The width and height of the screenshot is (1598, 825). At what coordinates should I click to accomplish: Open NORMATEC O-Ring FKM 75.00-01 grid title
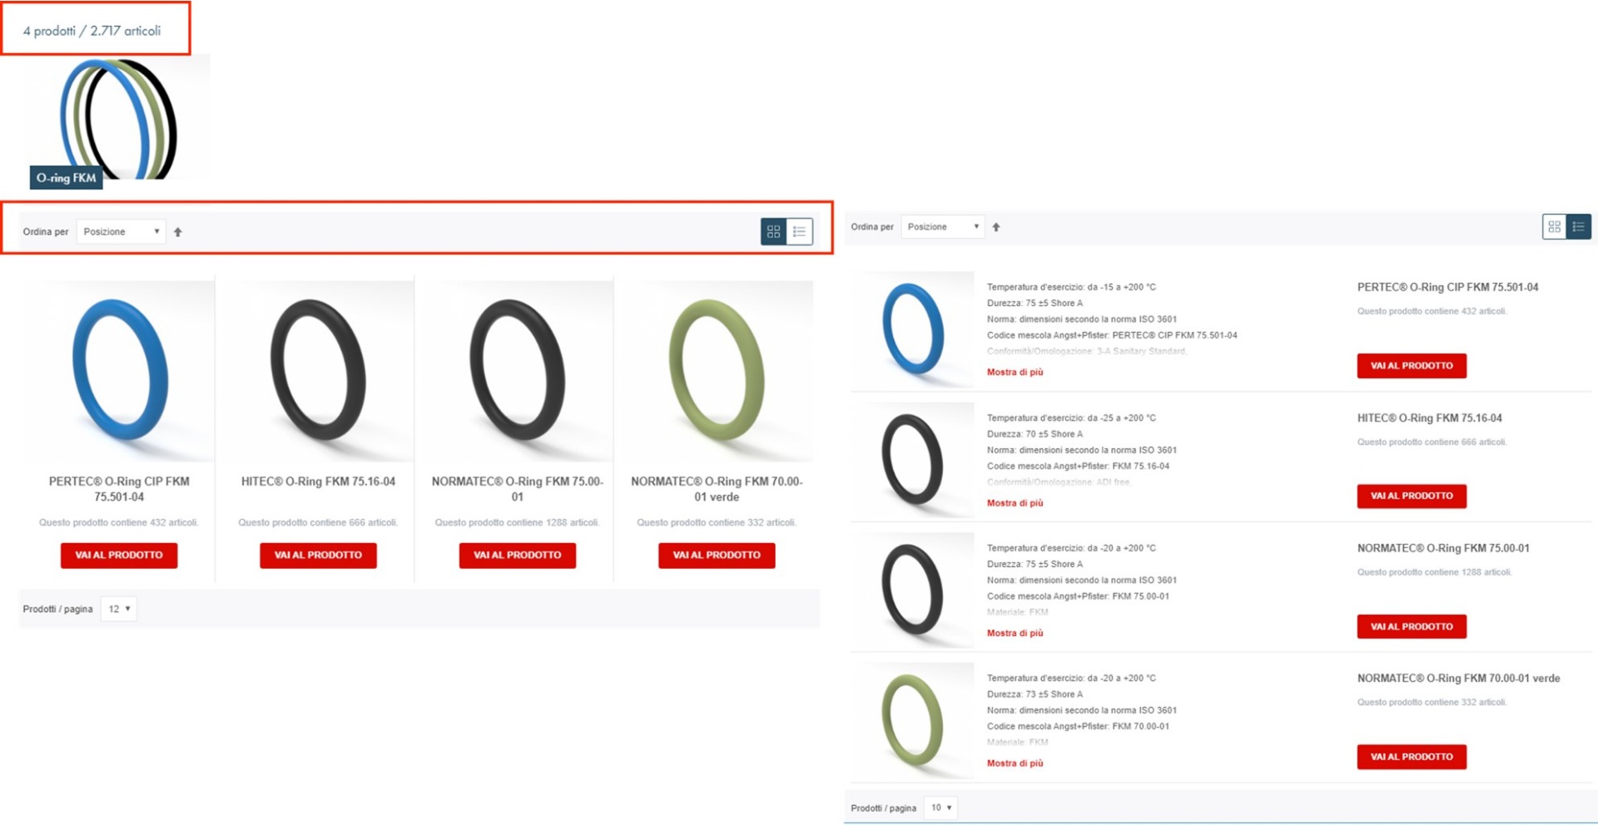[517, 489]
